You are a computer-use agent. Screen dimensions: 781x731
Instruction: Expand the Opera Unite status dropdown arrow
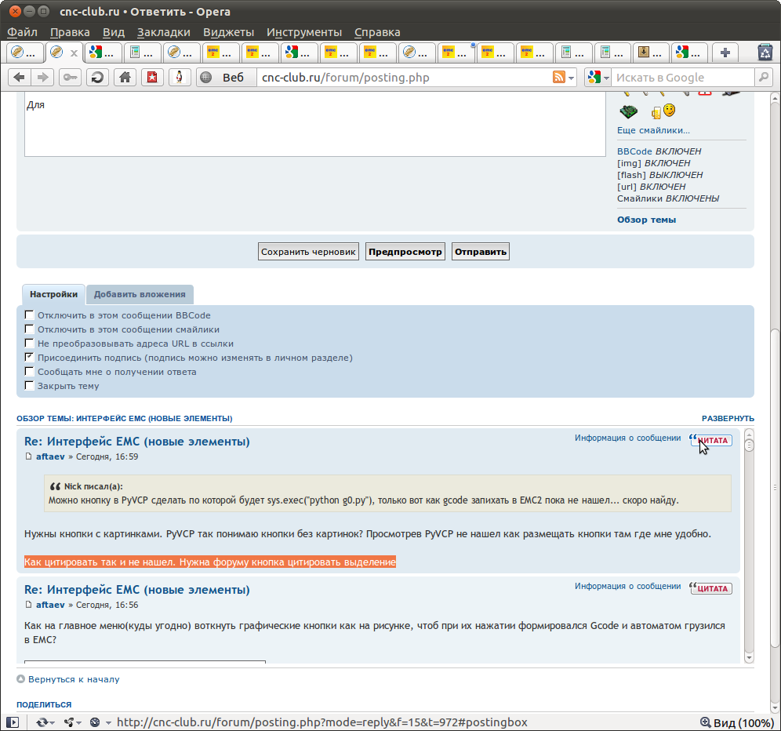[78, 722]
